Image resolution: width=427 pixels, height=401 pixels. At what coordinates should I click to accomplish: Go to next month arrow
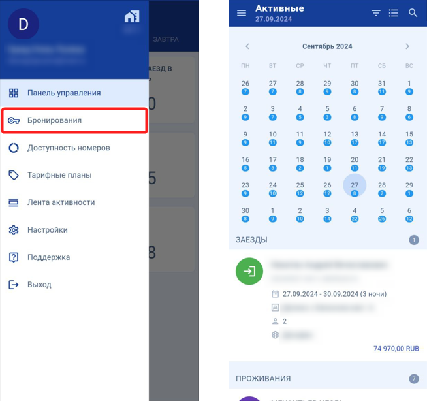click(x=407, y=46)
